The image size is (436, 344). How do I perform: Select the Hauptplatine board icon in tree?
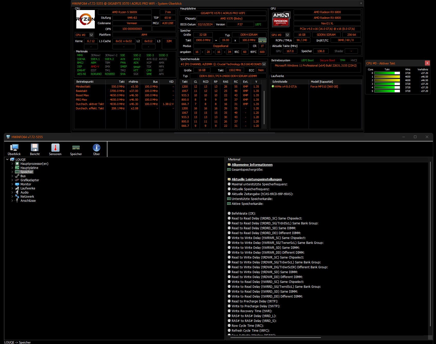point(17,168)
